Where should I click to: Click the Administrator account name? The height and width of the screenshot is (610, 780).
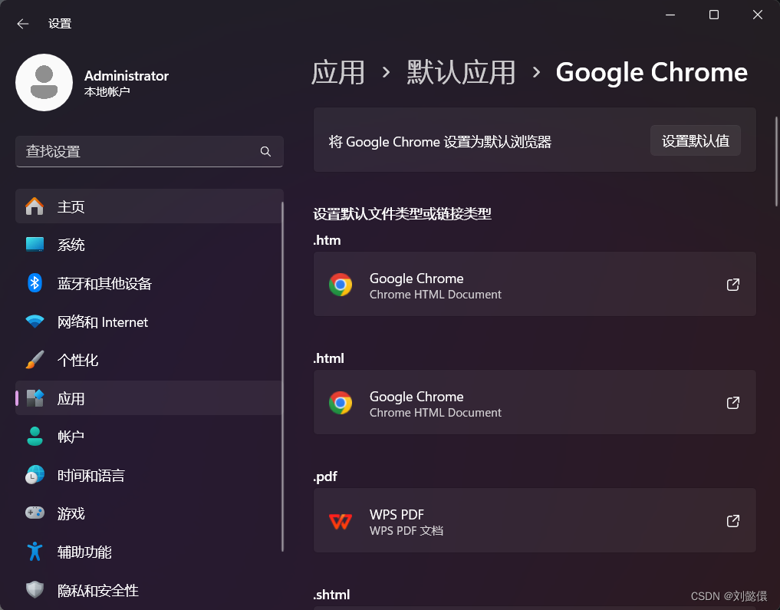(x=127, y=76)
